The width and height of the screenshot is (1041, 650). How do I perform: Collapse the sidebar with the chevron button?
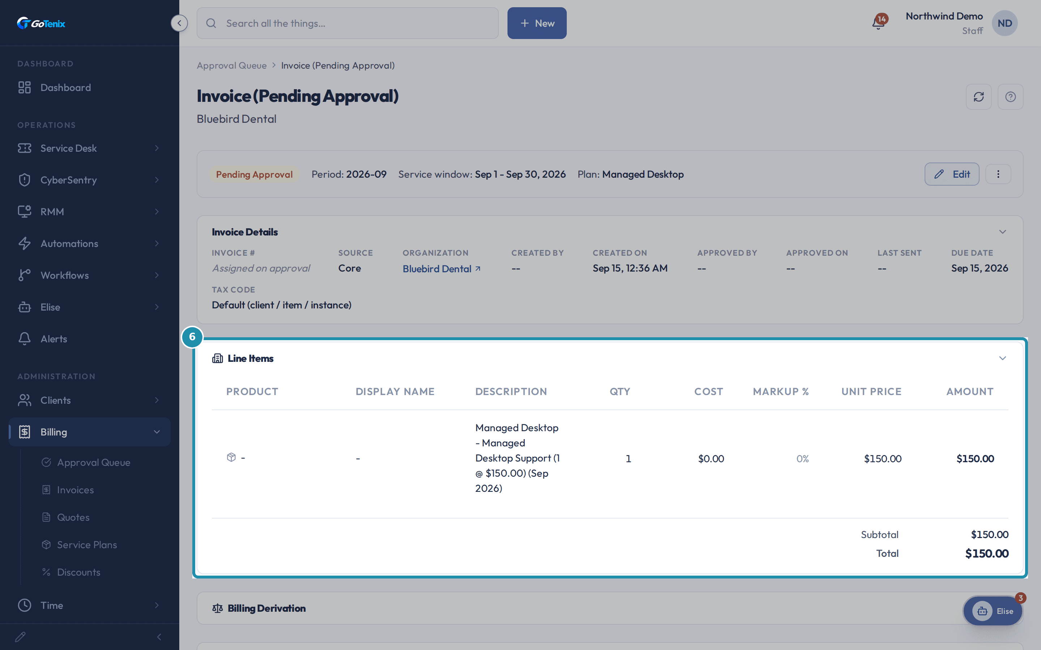[x=179, y=23]
